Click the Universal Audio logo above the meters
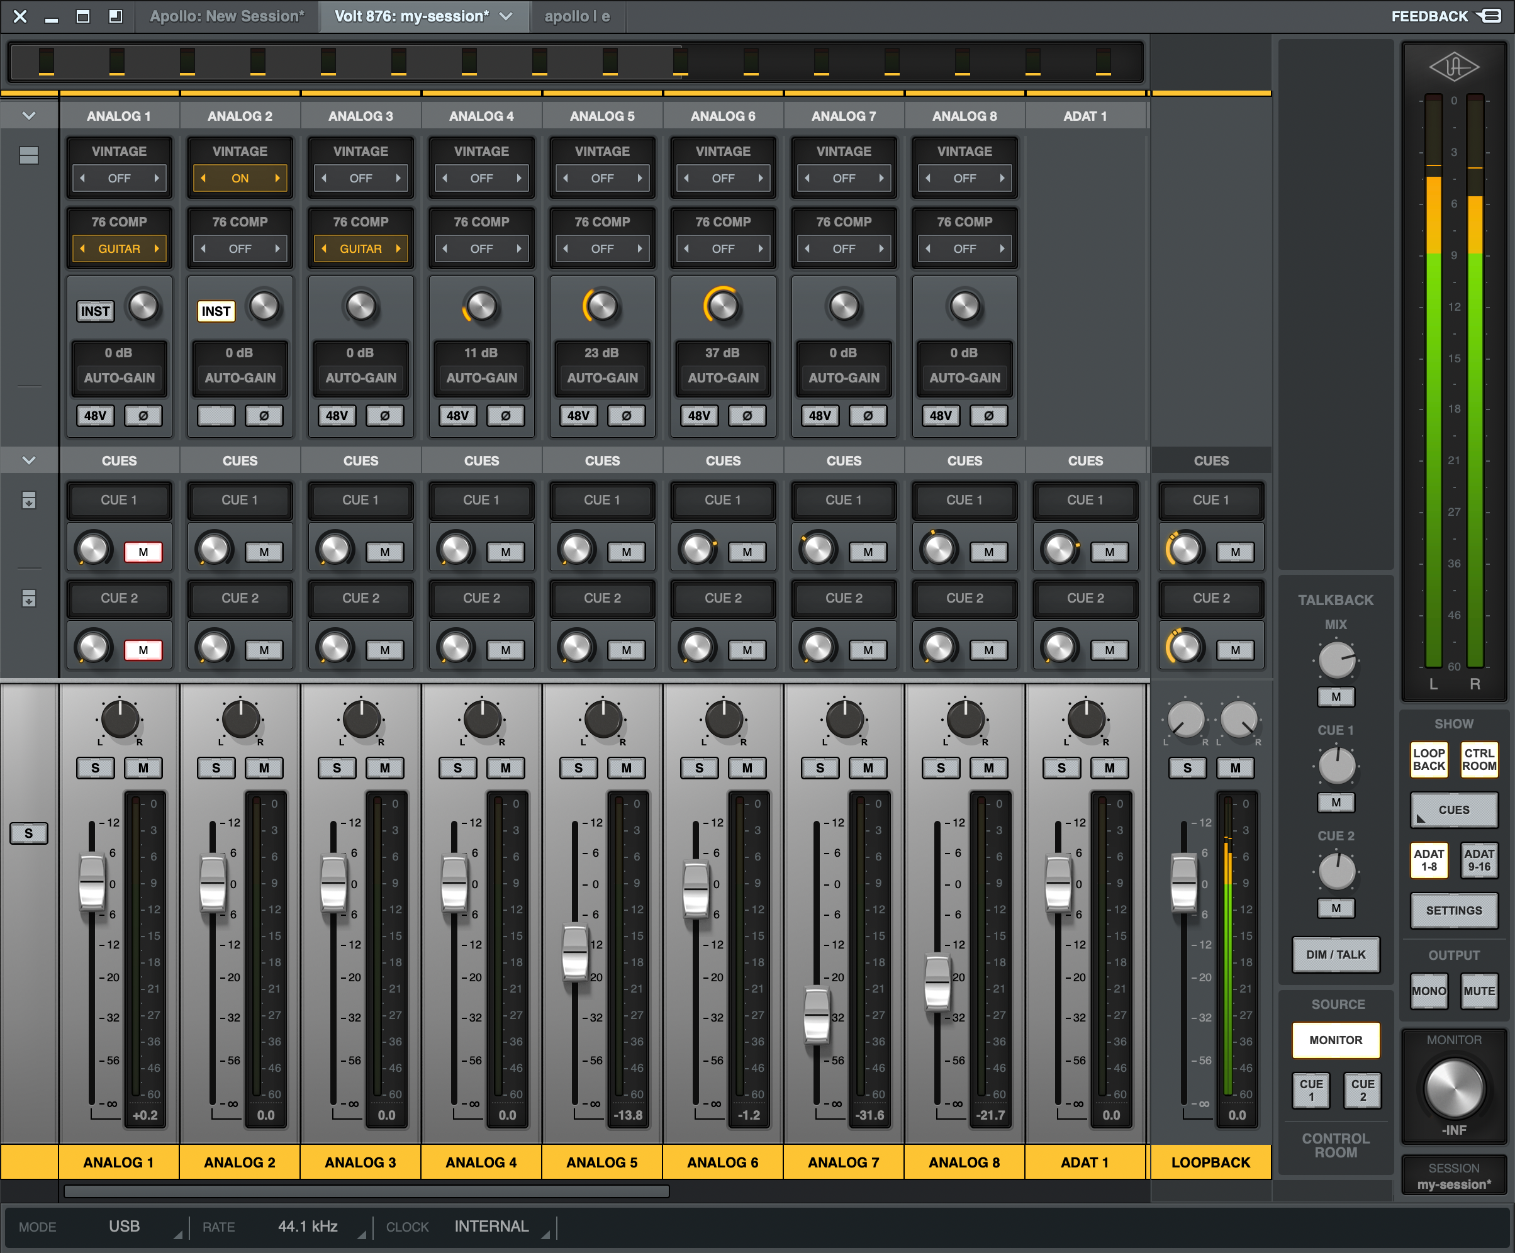Viewport: 1515px width, 1253px height. pyautogui.click(x=1454, y=67)
